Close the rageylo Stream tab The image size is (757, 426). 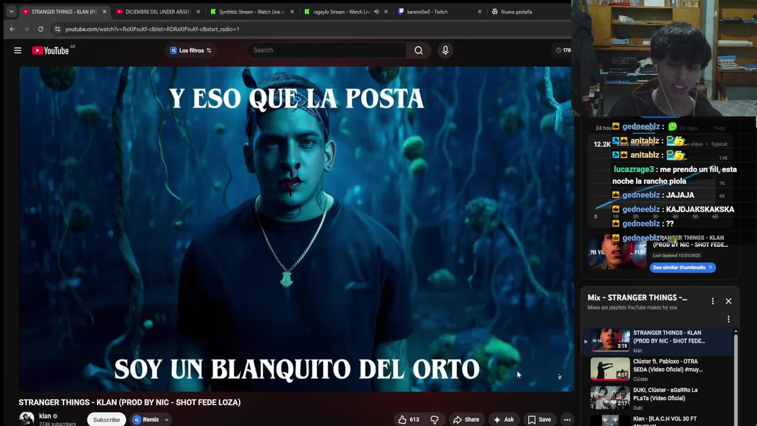tap(386, 12)
